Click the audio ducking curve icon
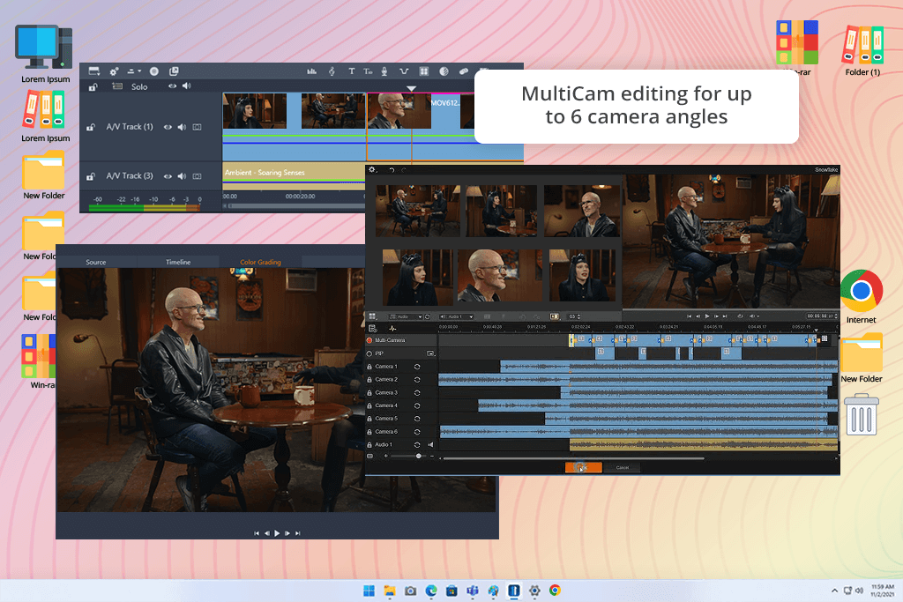 (404, 71)
